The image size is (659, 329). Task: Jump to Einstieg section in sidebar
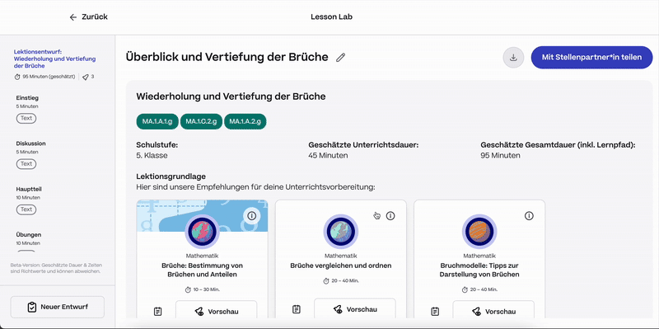27,97
